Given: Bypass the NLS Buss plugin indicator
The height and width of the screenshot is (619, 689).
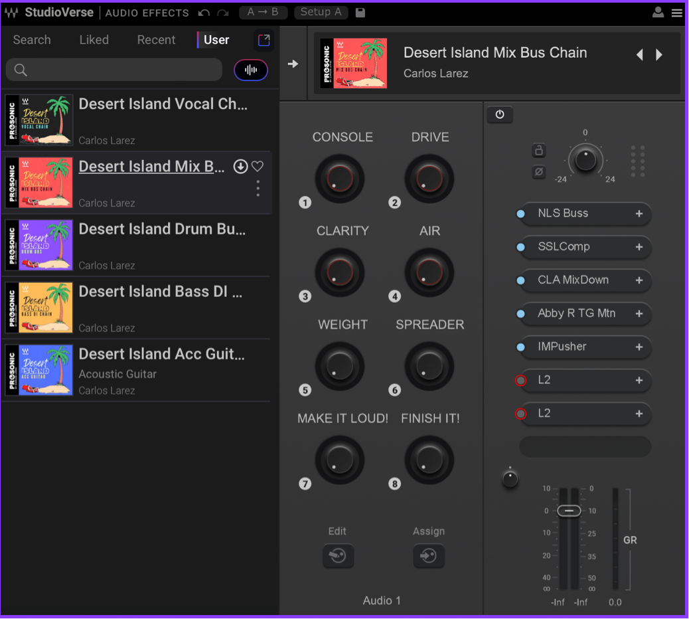Looking at the screenshot, I should [x=521, y=214].
